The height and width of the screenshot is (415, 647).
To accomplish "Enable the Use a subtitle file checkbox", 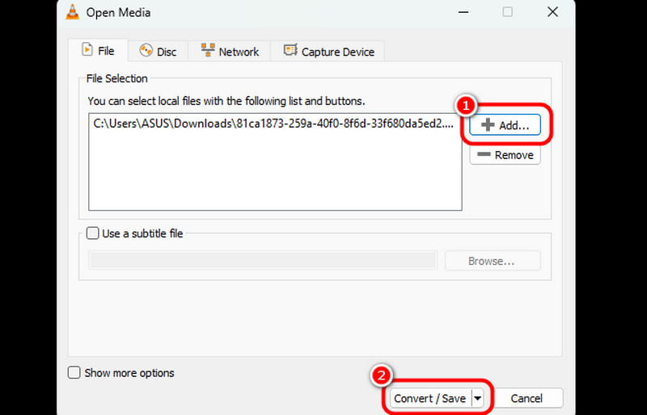I will (x=92, y=233).
